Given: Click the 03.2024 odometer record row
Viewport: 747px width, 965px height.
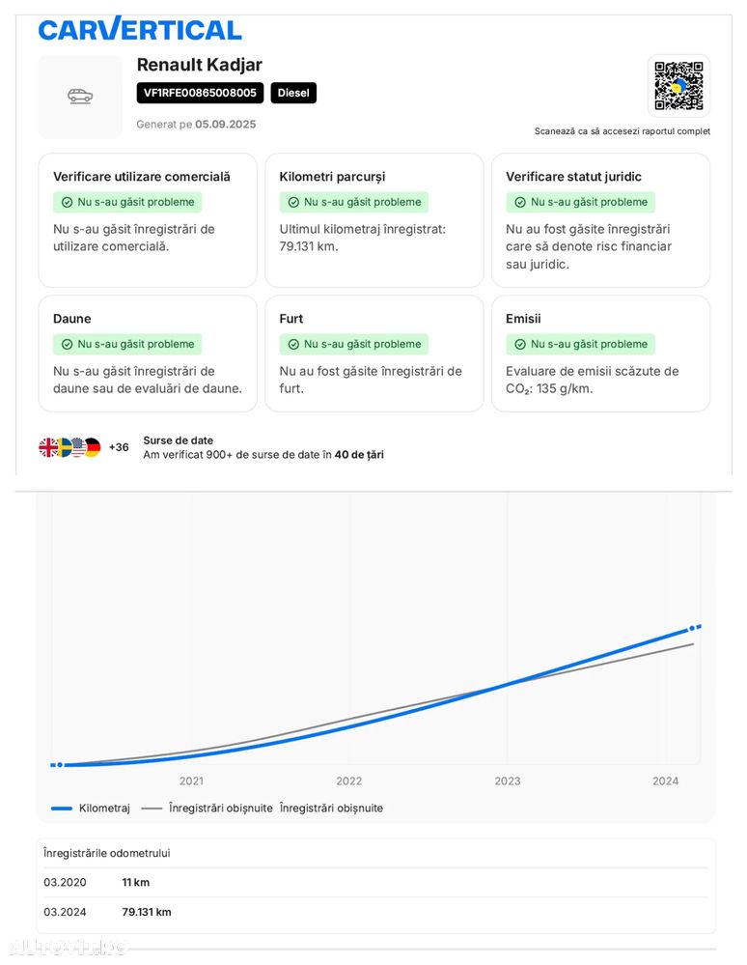Looking at the screenshot, I should coord(375,912).
